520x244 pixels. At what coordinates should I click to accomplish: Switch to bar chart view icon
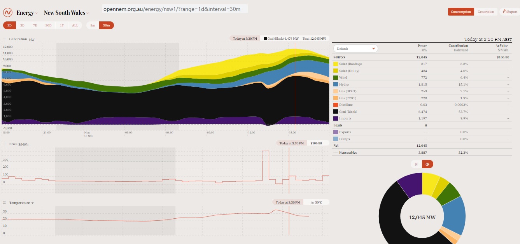[x=416, y=164]
